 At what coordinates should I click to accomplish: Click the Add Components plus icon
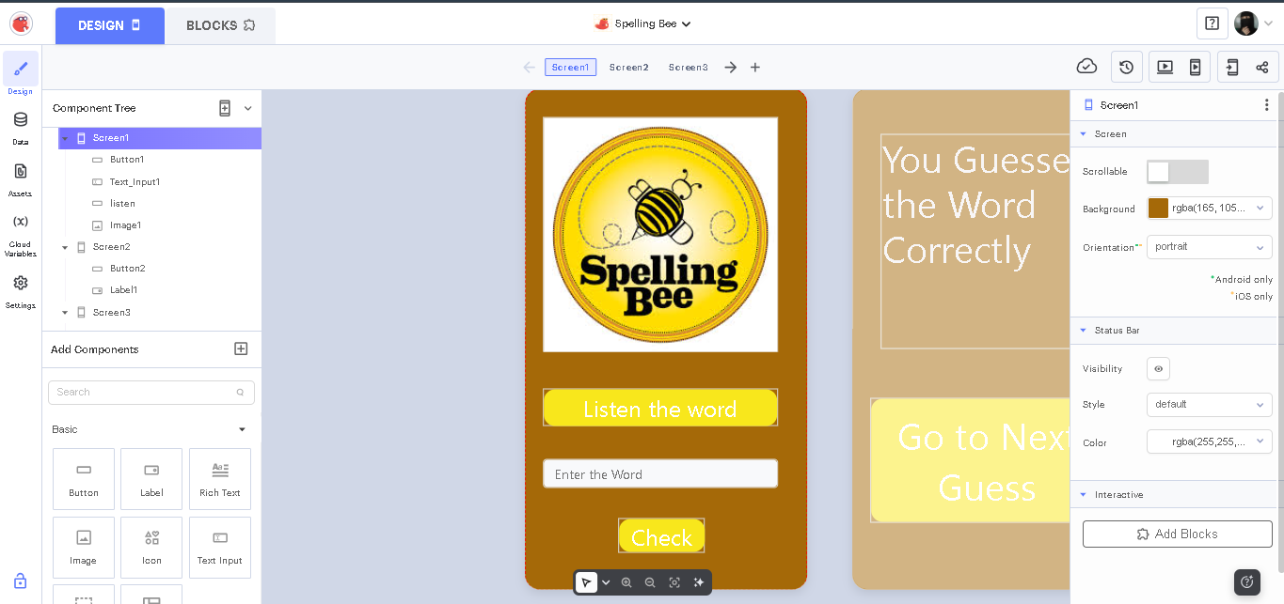tap(241, 348)
